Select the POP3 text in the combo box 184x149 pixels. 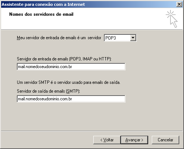(x=110, y=38)
